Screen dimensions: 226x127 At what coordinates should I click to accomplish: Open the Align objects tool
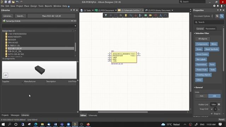(121, 15)
